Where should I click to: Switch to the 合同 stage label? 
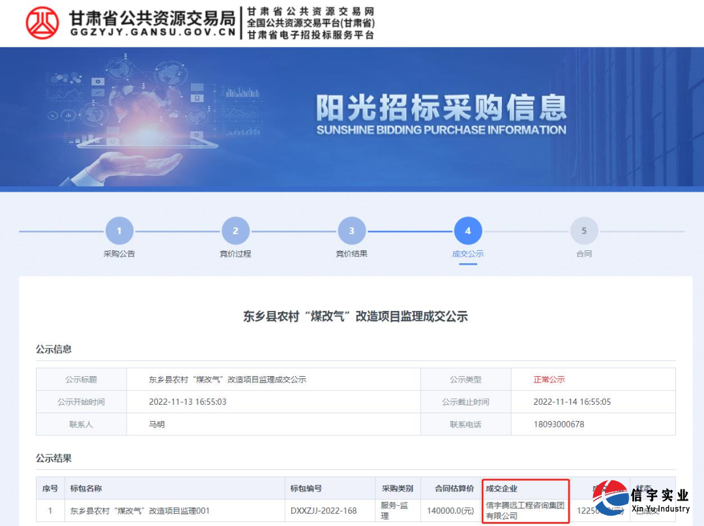tap(584, 254)
